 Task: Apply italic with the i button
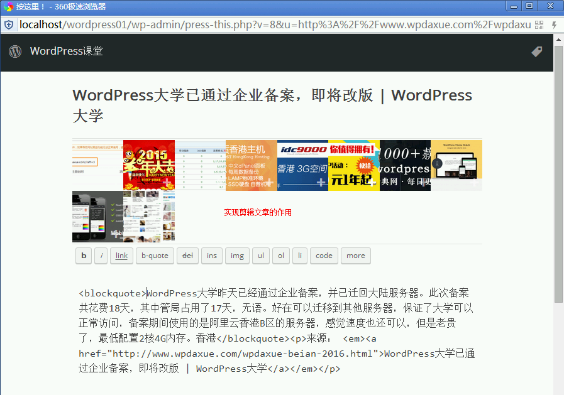click(x=101, y=256)
